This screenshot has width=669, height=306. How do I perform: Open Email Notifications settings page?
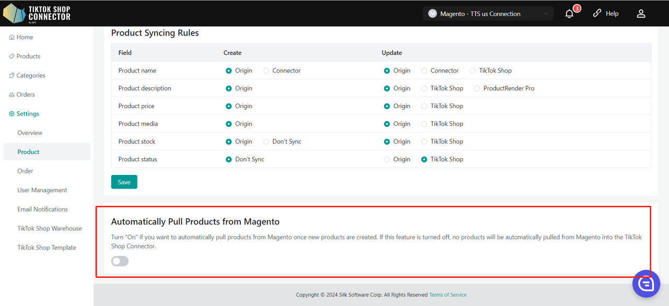point(42,209)
